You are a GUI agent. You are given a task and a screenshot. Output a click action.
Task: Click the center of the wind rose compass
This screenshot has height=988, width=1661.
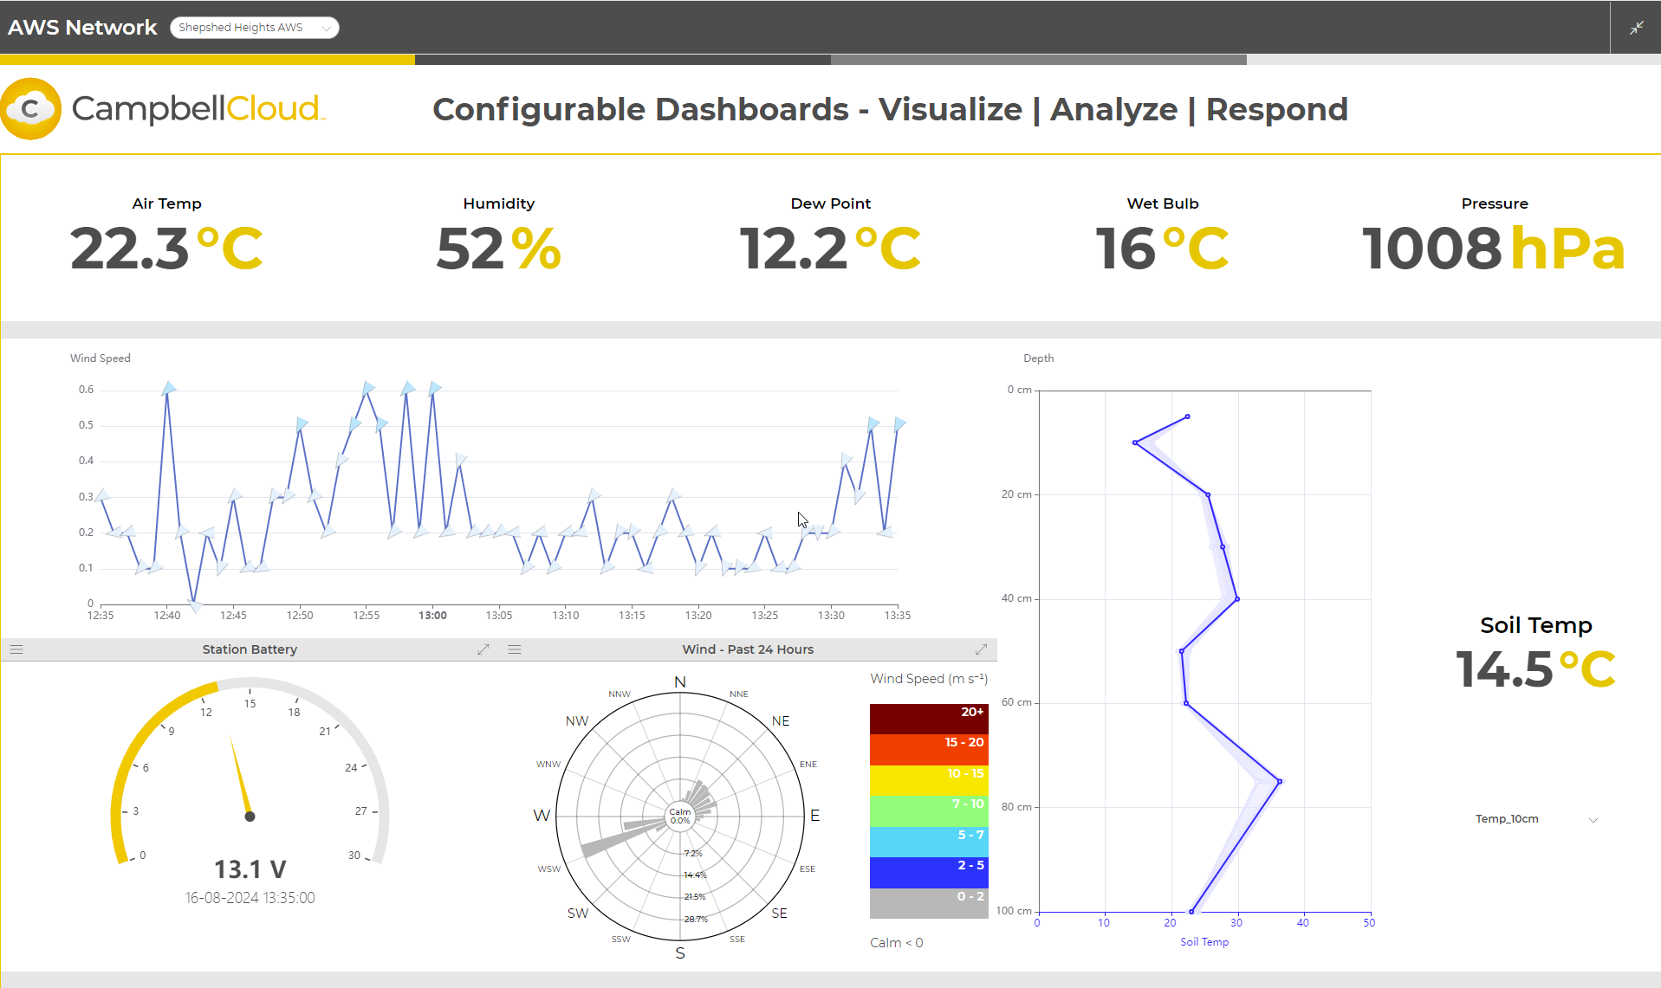click(x=680, y=815)
